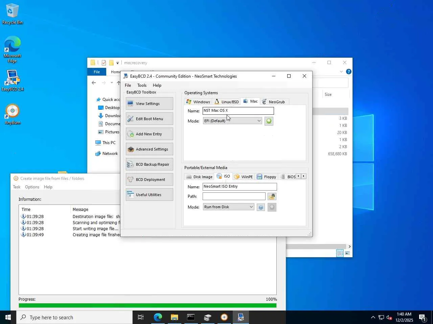433x324 pixels.
Task: Expand the File Explorer ribbon chevron
Action: [x=341, y=72]
